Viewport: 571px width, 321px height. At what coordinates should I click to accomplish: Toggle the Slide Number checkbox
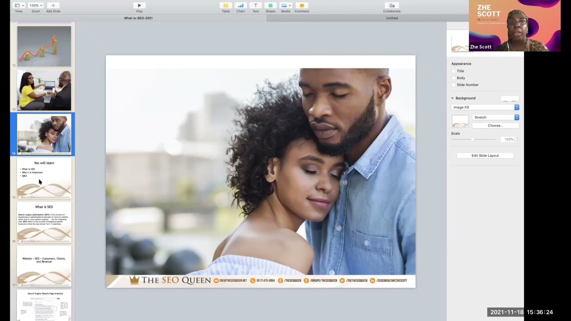coord(454,85)
